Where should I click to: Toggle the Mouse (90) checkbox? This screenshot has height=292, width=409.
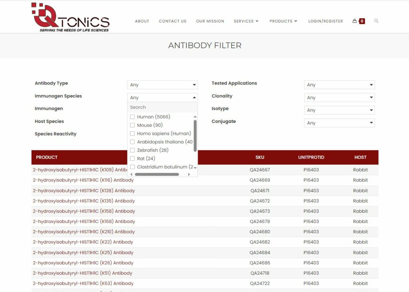133,125
